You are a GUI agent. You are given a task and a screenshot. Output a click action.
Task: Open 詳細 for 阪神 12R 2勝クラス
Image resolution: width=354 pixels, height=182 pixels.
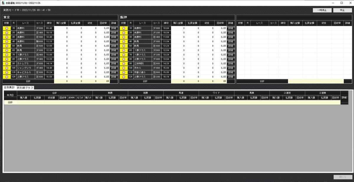(x=230, y=77)
